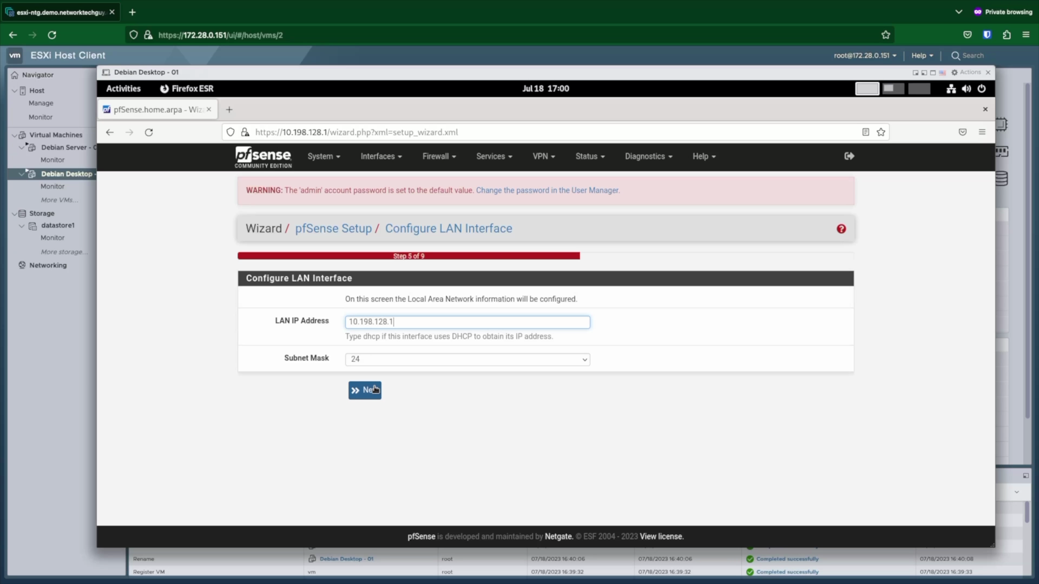Open root@172.28.0.151 user dropdown

coord(865,56)
